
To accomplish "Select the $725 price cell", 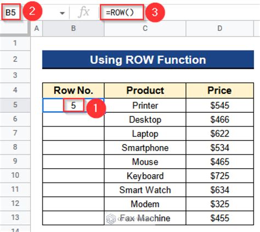I will [220, 176].
